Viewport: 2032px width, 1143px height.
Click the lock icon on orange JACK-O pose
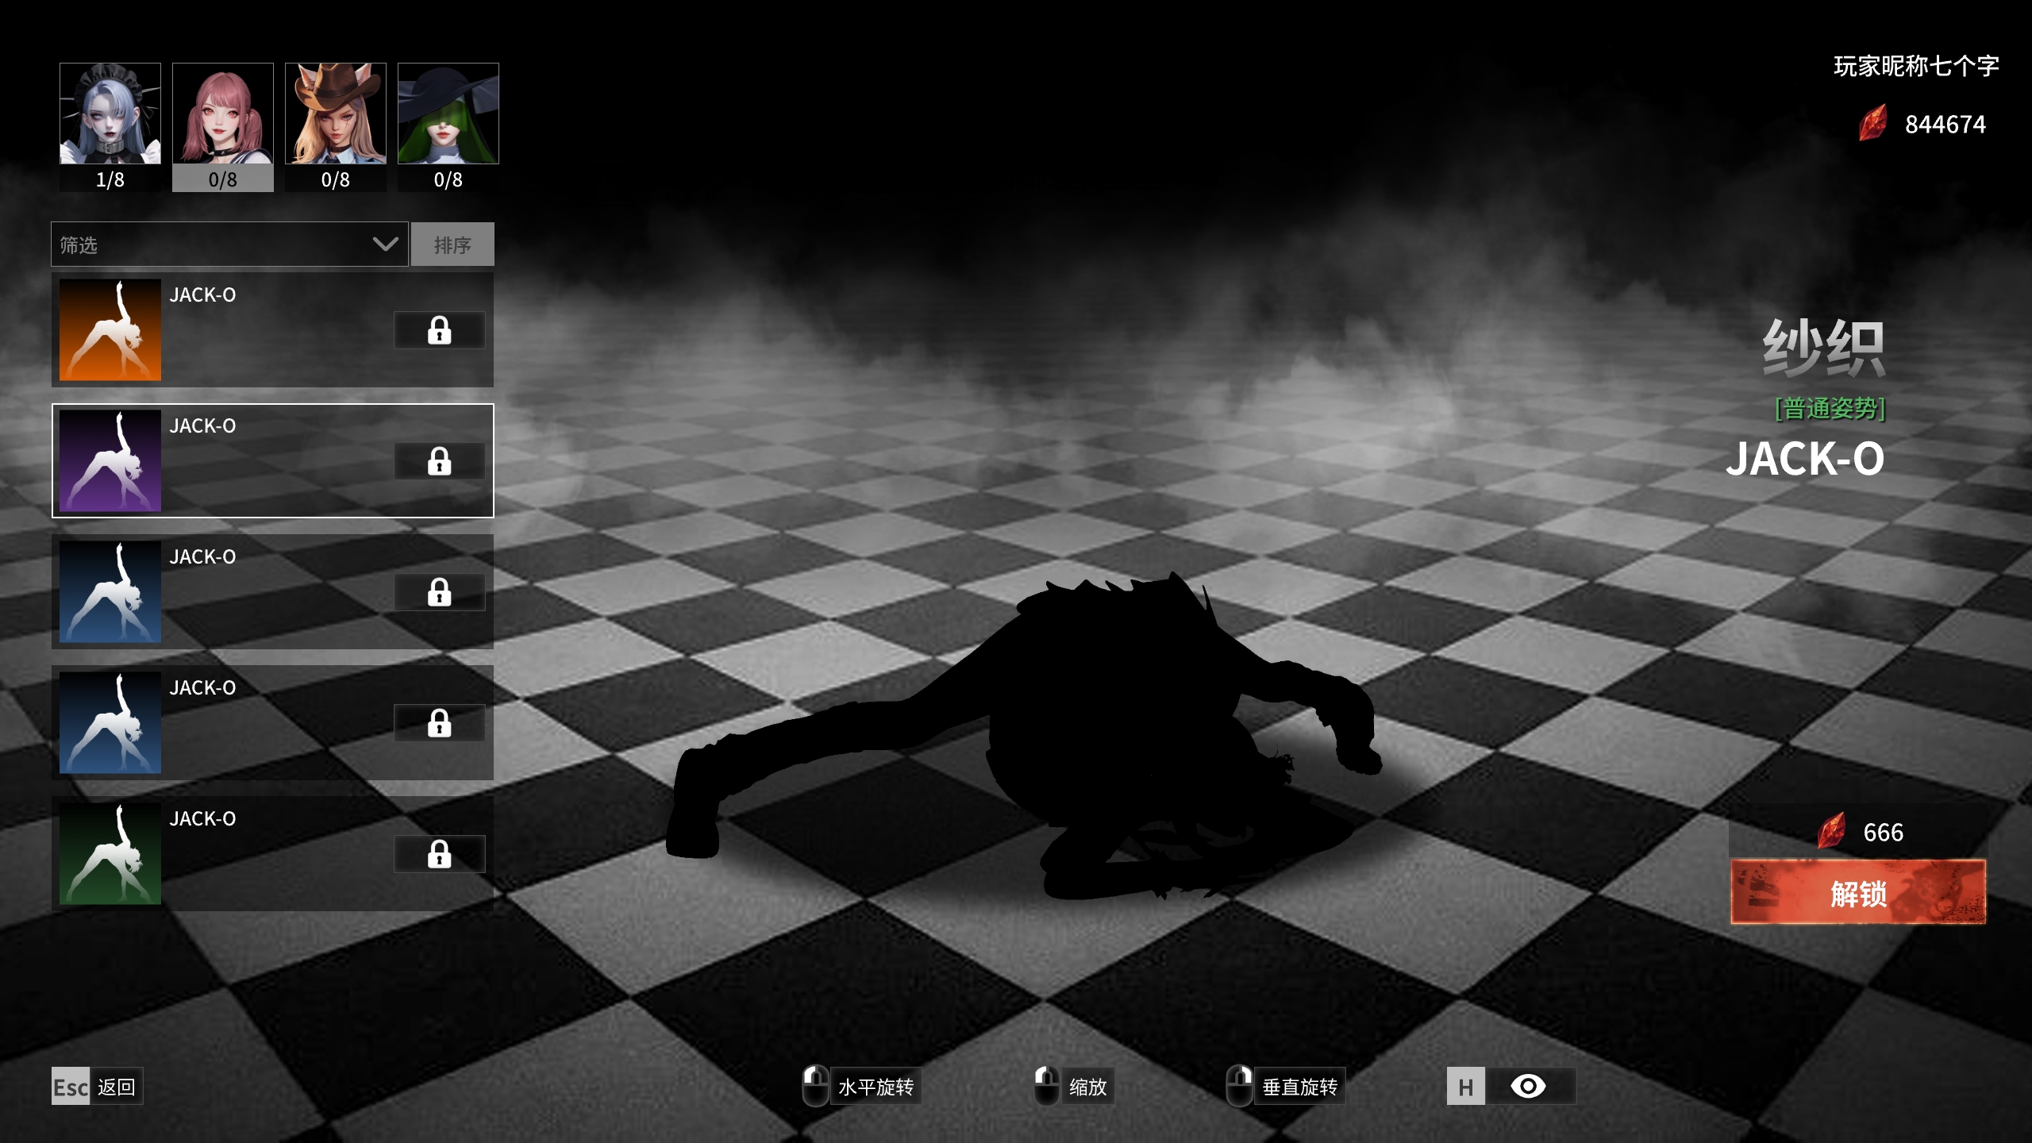(439, 330)
